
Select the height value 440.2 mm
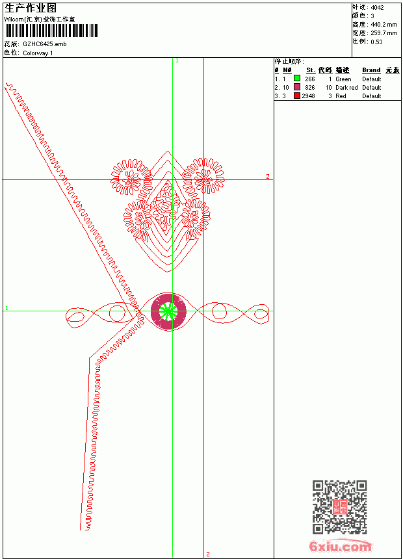(x=384, y=25)
